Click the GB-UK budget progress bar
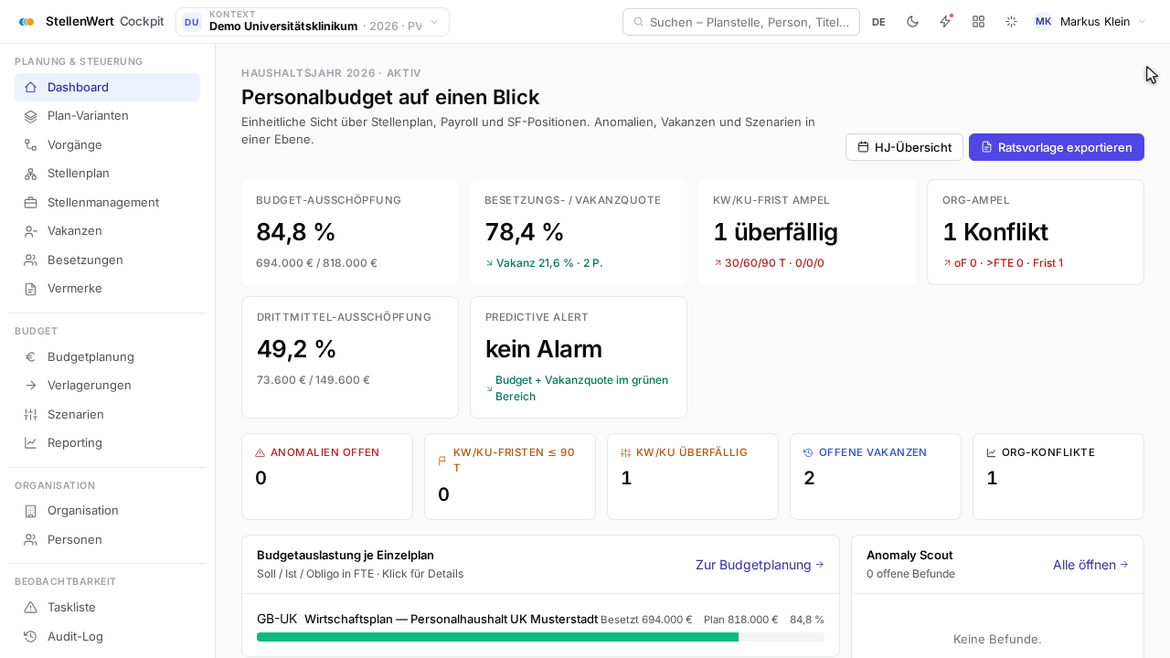The width and height of the screenshot is (1170, 658). click(540, 637)
